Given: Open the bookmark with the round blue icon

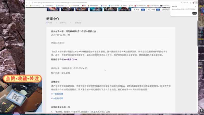Looking at the screenshot, I should tap(104, 6).
